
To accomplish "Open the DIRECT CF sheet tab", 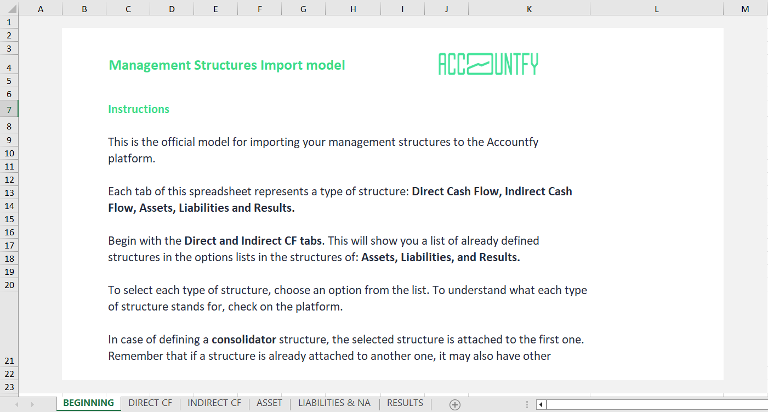I will (x=150, y=403).
